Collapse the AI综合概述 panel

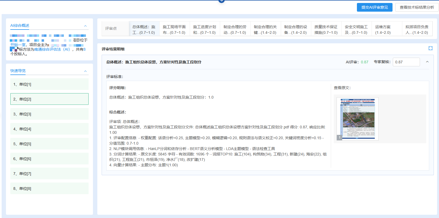pos(85,26)
